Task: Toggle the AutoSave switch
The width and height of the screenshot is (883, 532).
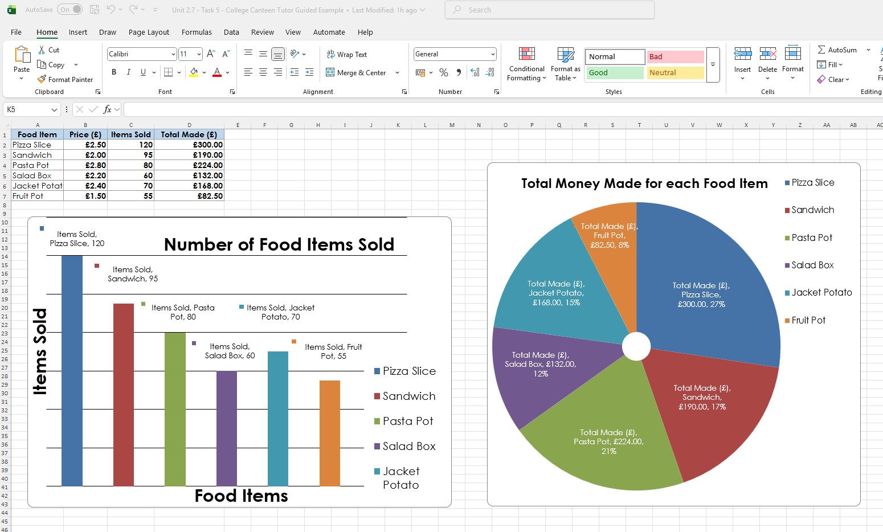Action: pyautogui.click(x=70, y=10)
